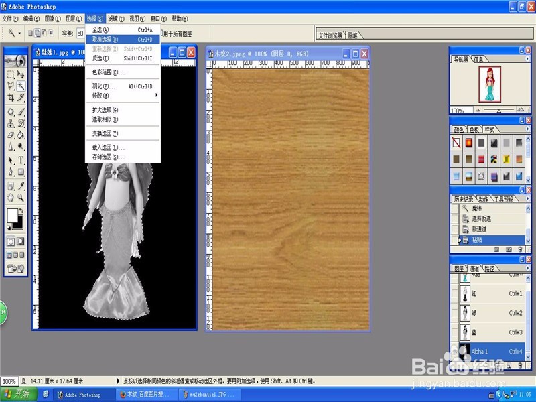Select the Rectangular Marquee tool
The height and width of the screenshot is (402, 536).
(x=11, y=74)
